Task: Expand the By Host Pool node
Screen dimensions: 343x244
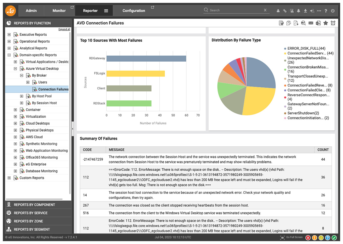Action: pos(22,96)
